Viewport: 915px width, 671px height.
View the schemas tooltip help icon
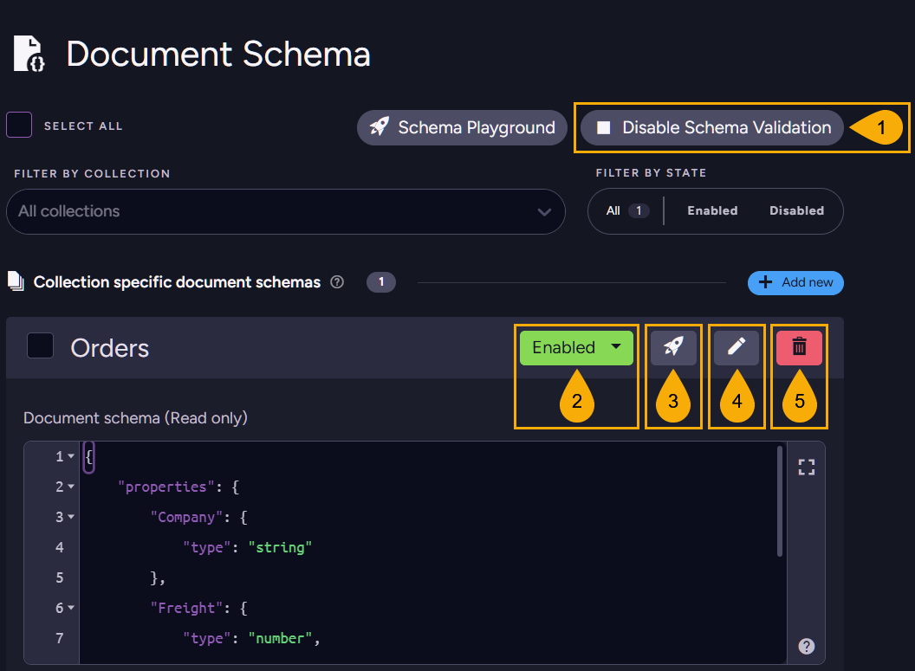coord(337,281)
